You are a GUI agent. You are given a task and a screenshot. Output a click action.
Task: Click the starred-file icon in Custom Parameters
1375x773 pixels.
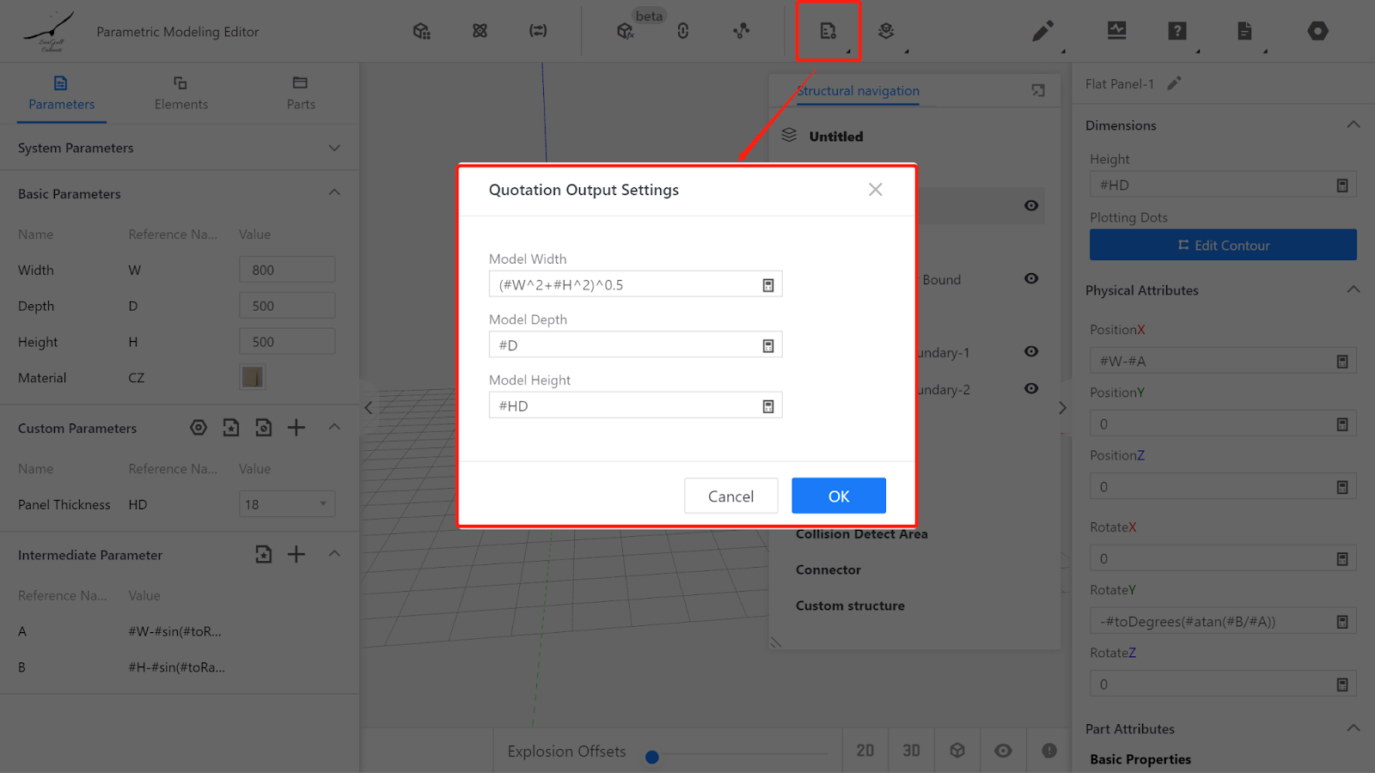231,428
